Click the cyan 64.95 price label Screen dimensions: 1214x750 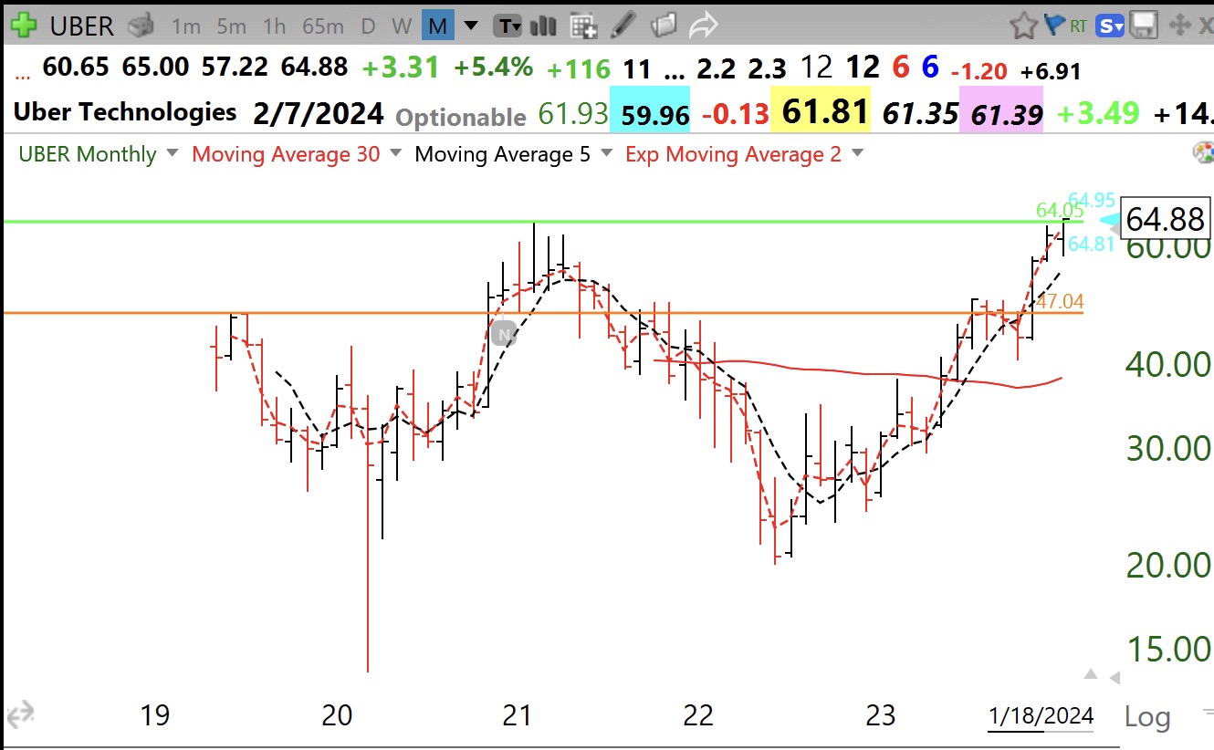click(x=1091, y=199)
